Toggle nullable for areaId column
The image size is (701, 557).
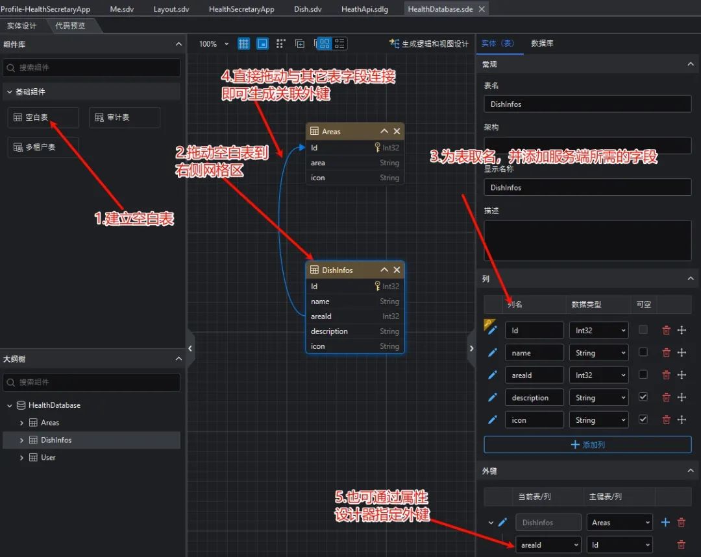[643, 374]
